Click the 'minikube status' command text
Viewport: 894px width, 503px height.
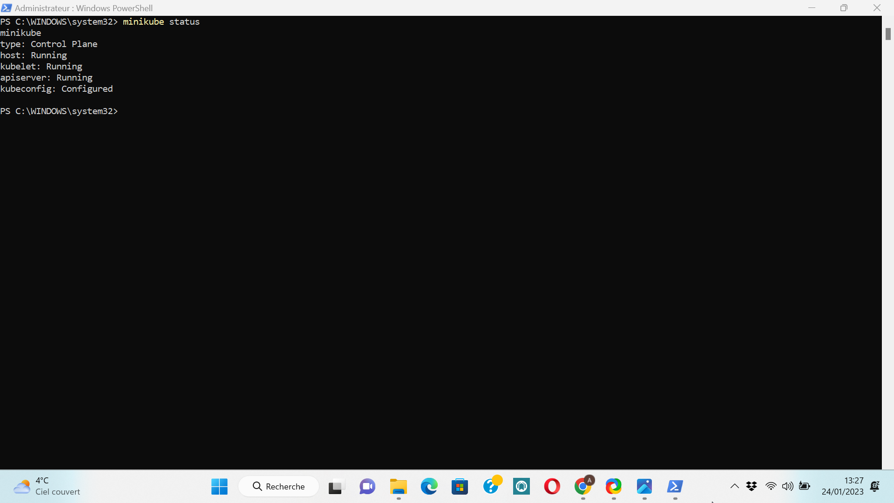coord(161,22)
